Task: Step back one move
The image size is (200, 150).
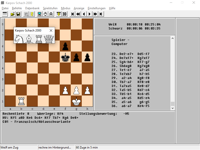Action: pos(84,14)
